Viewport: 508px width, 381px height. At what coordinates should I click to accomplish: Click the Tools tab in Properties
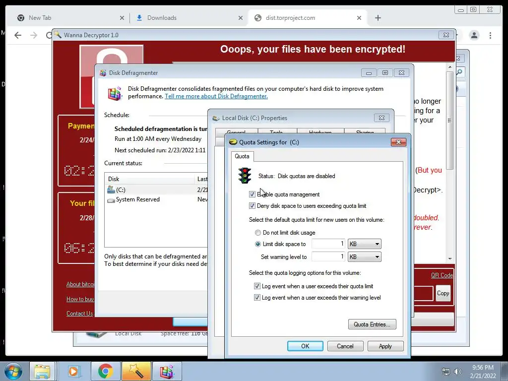[x=276, y=131]
